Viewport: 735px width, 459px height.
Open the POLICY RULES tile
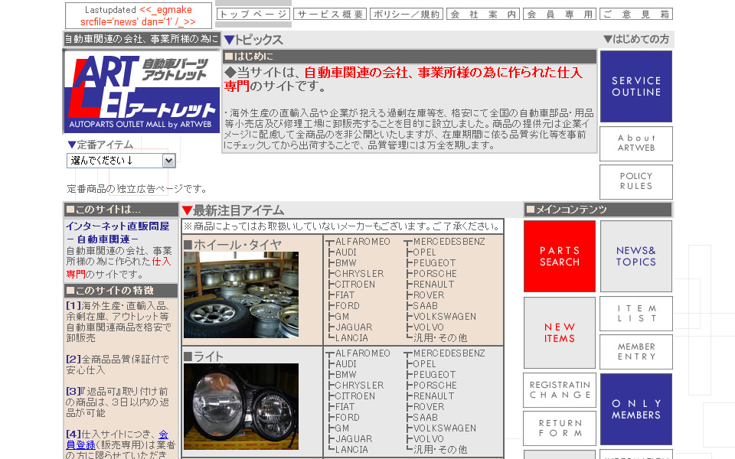636,182
